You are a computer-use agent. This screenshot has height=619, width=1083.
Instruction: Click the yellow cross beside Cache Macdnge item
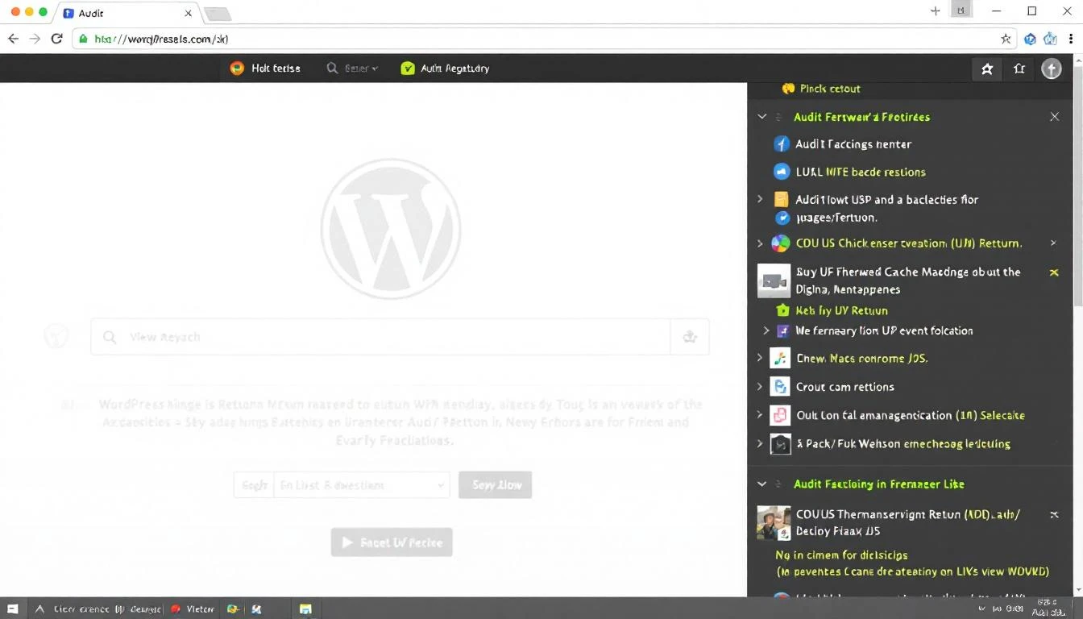(1054, 272)
